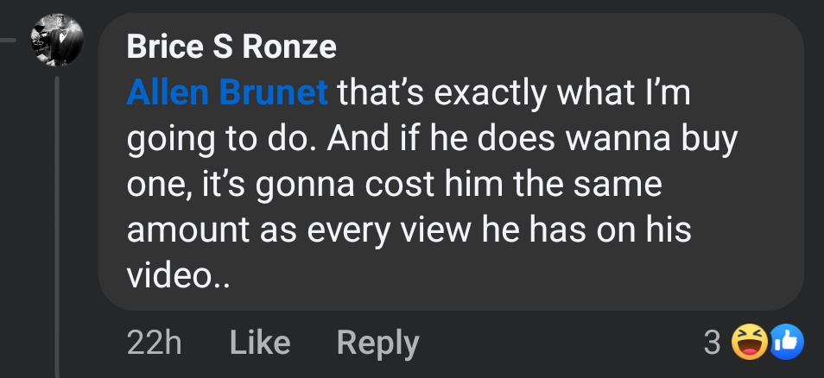The width and height of the screenshot is (824, 378).
Task: Open the tagged Allen Brunet profile link
Action: pyautogui.click(x=226, y=92)
